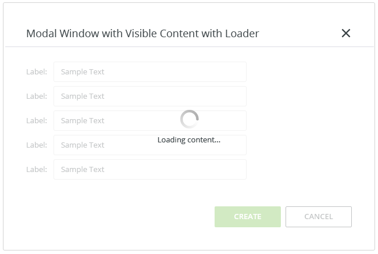Click the 'Loading content...' message
378x254 pixels.
pyautogui.click(x=189, y=140)
